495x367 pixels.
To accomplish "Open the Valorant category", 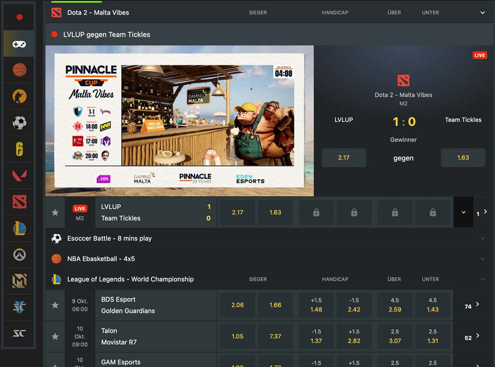I will pos(18,175).
